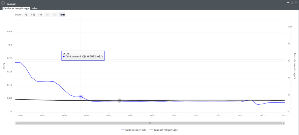Click the right arrow of chart scrollbar
The image size is (299, 135).
click(284, 123)
